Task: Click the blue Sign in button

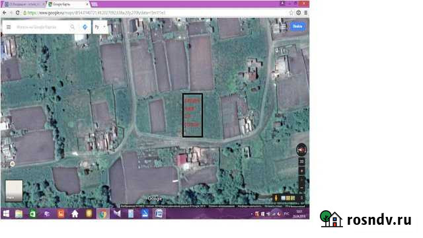Action: (x=297, y=26)
